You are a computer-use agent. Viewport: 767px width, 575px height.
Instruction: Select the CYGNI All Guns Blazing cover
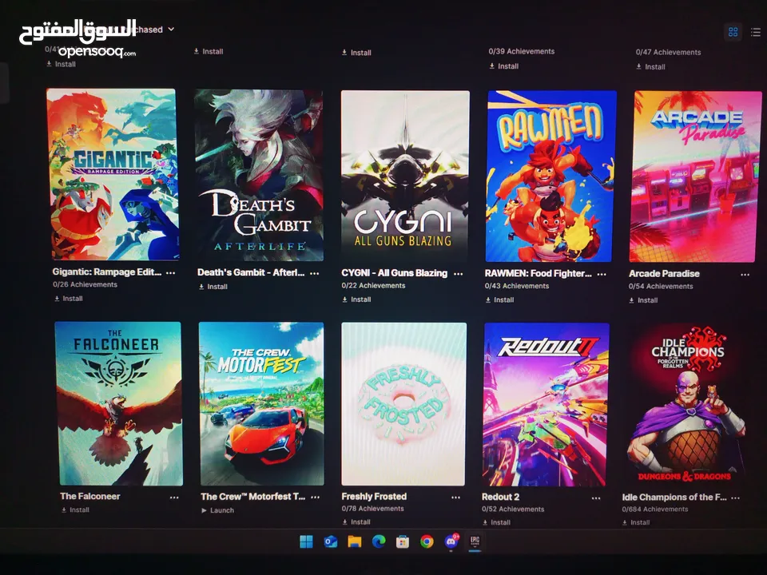[x=404, y=176]
